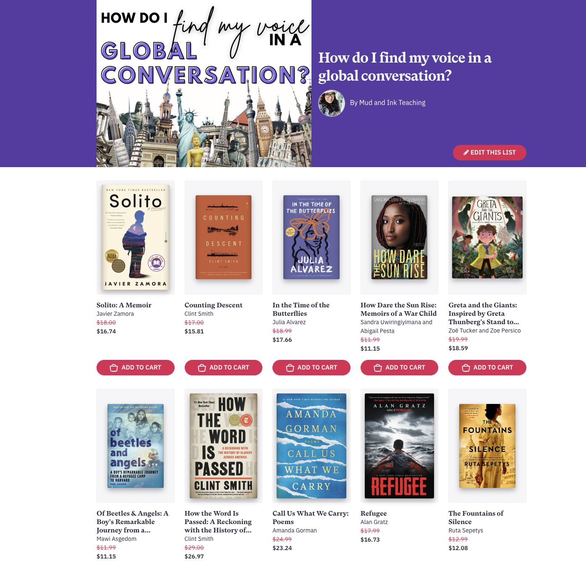Open Call Us What We Carry cover
The image size is (586, 561).
311,446
